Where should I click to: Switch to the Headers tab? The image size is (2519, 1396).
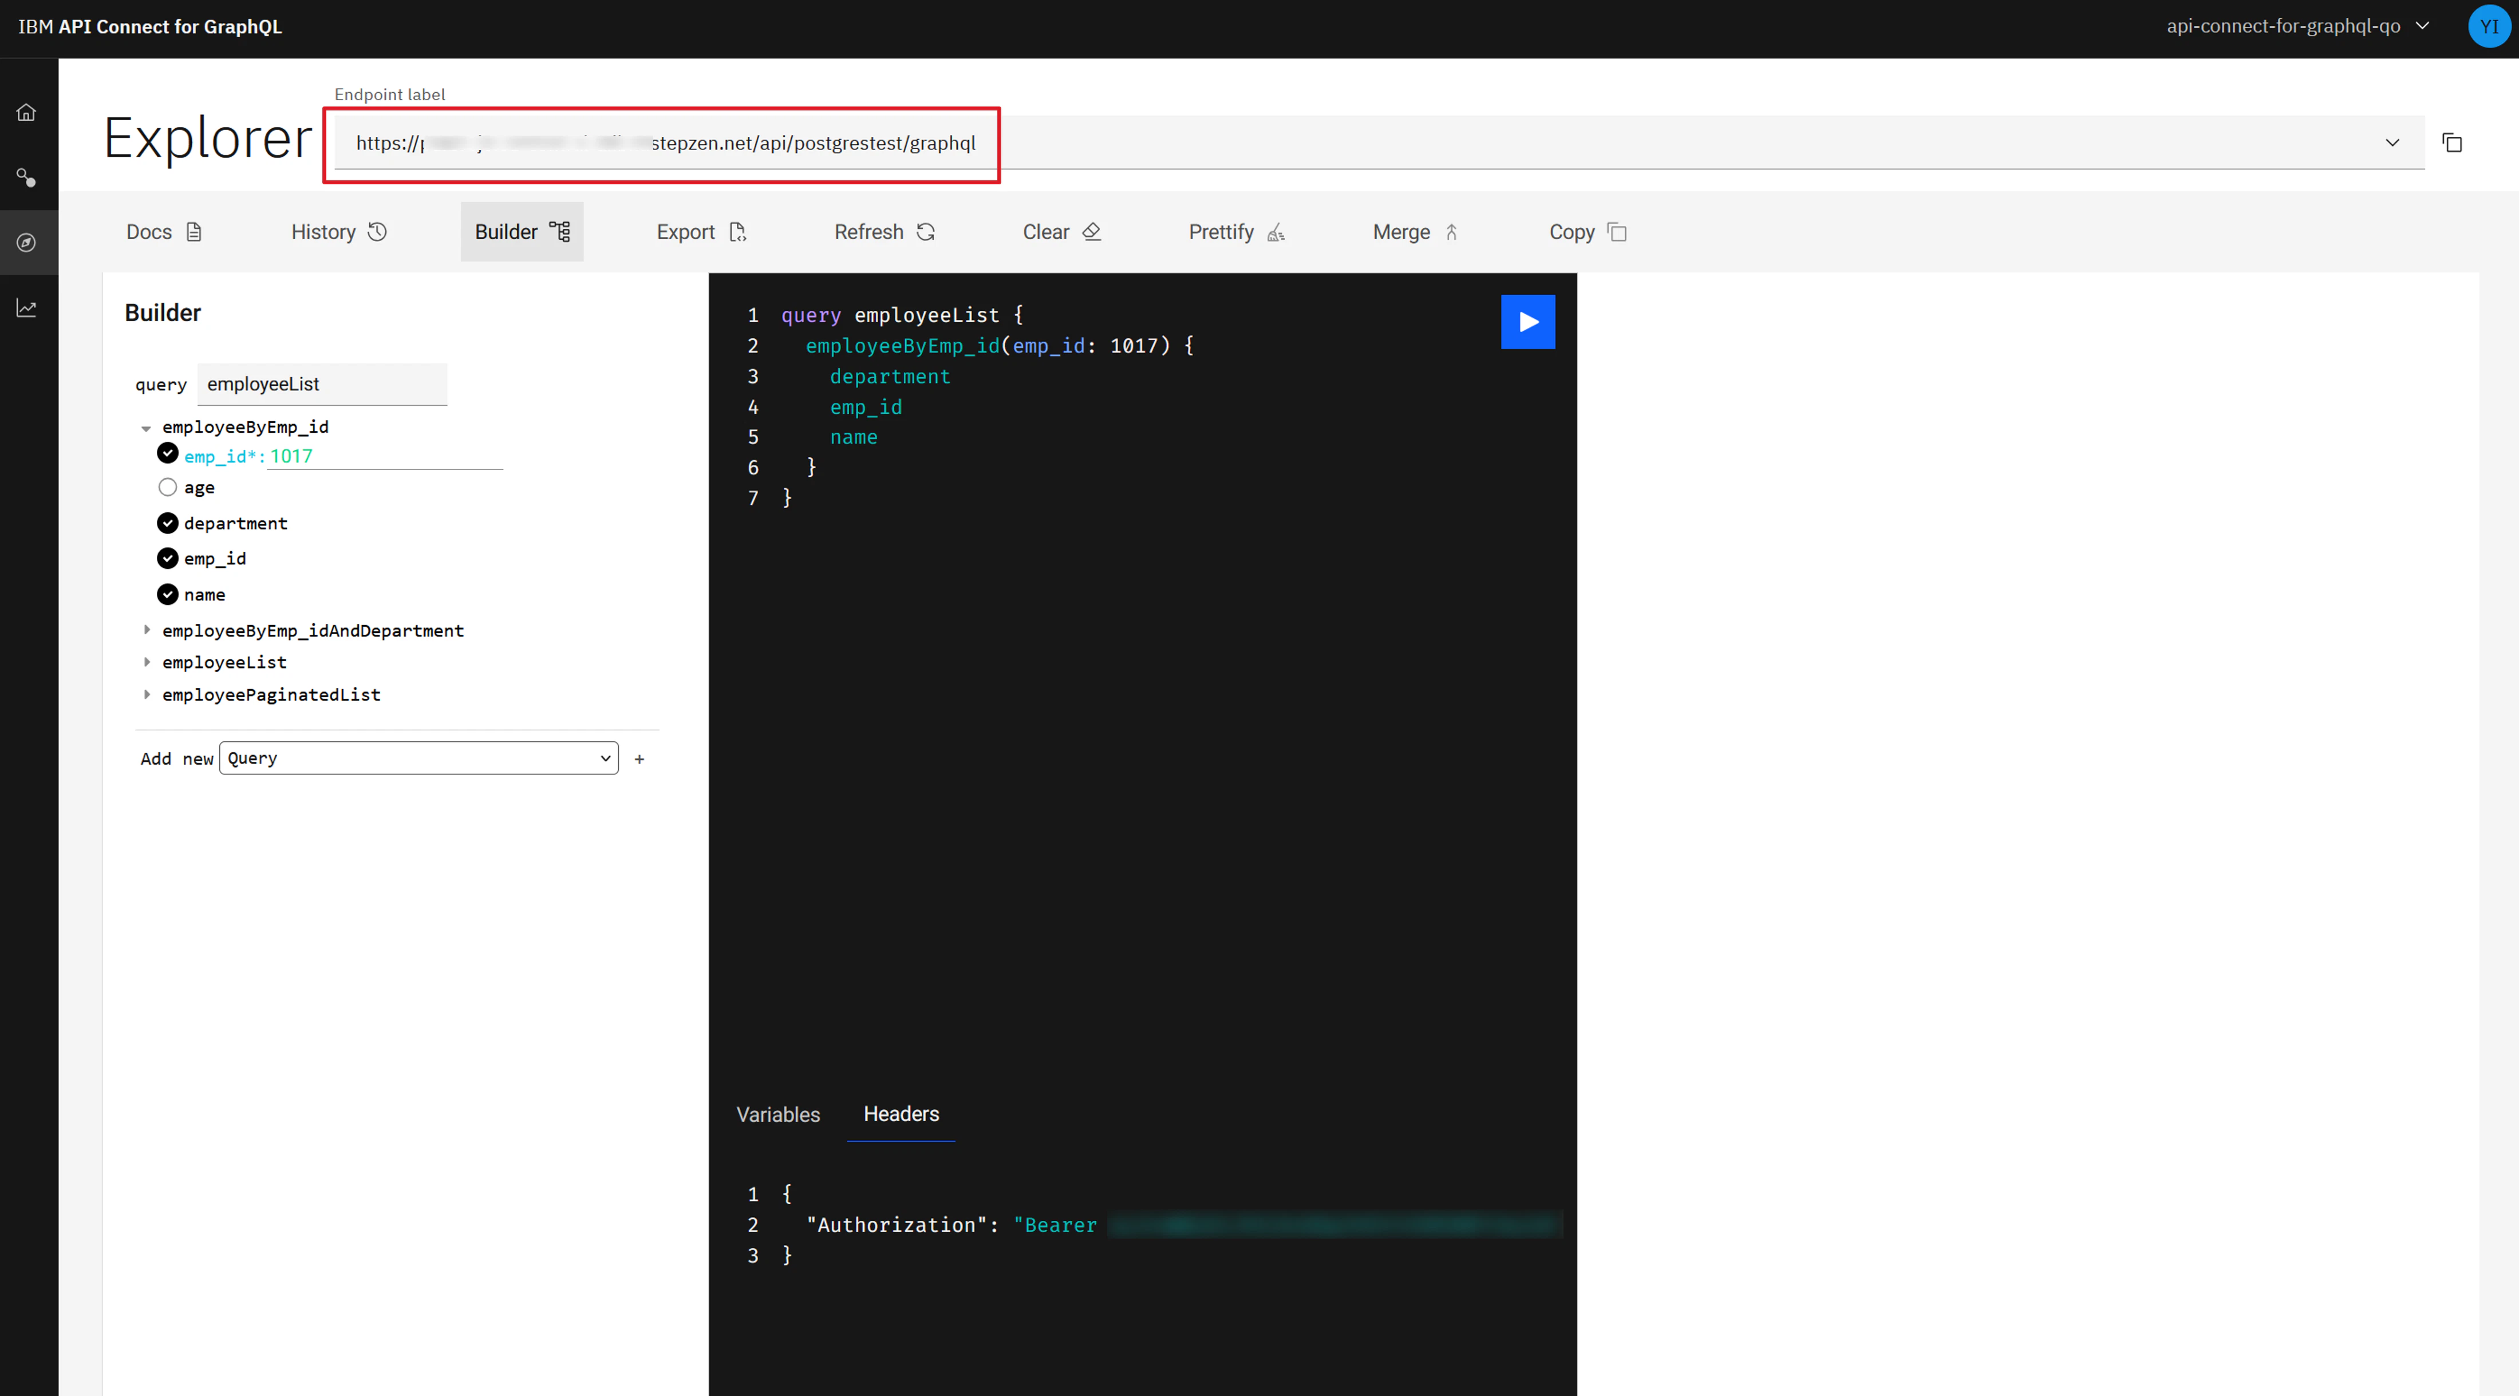(x=901, y=1114)
